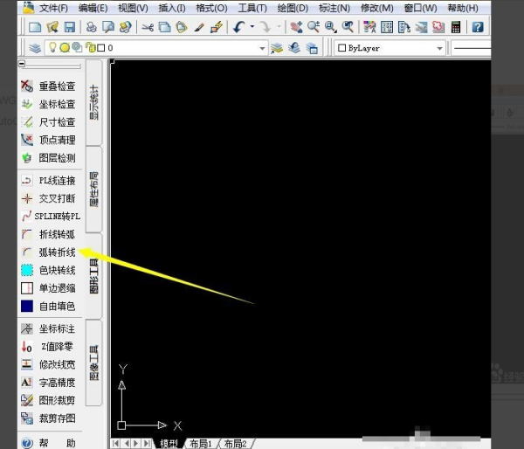Screen dimensions: 524x449
Task: Toggle the layer lock icon in the layer bar
Action: tap(90, 48)
